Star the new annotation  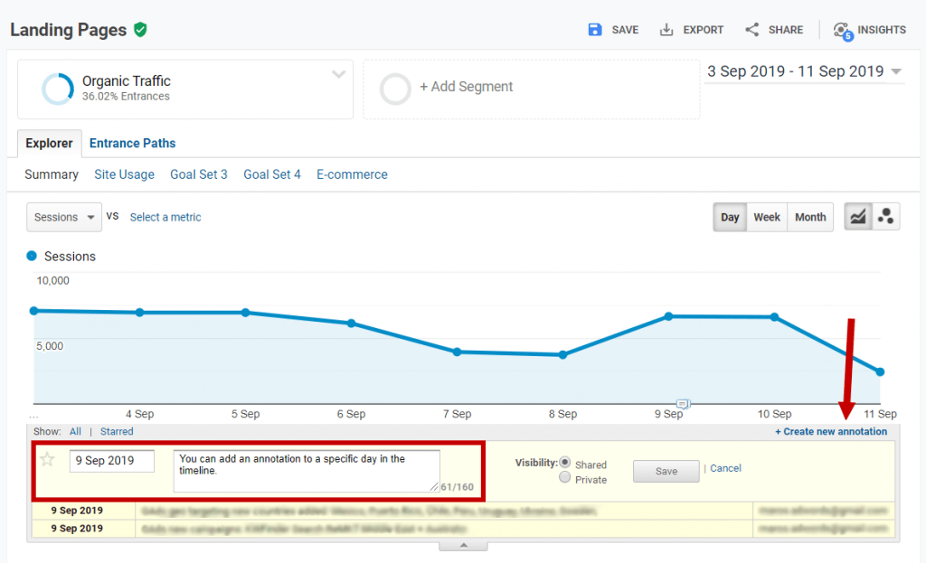(47, 459)
